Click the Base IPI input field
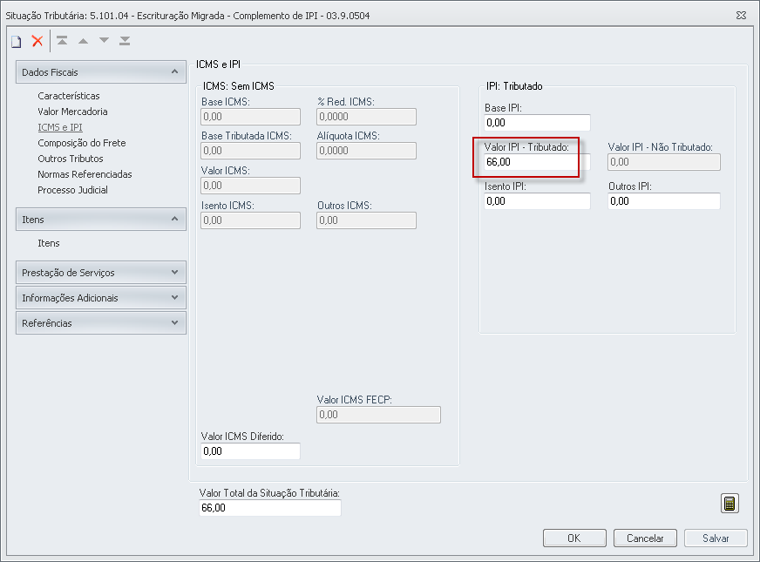 (537, 123)
